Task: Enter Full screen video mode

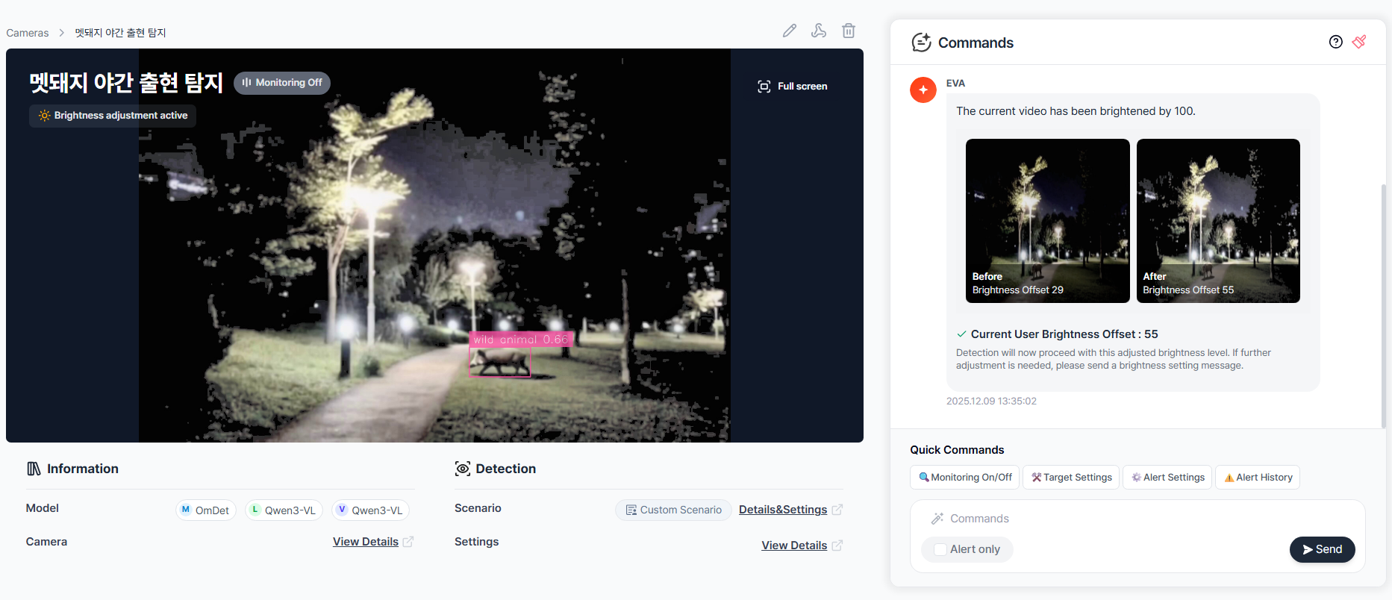Action: [792, 87]
